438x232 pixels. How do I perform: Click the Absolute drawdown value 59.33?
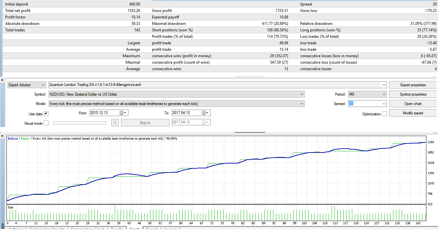tap(136, 24)
